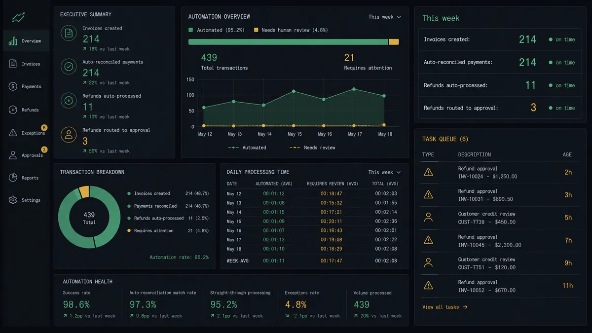
Task: Click the Refunds routed to approval person icon
Action: click(x=69, y=135)
